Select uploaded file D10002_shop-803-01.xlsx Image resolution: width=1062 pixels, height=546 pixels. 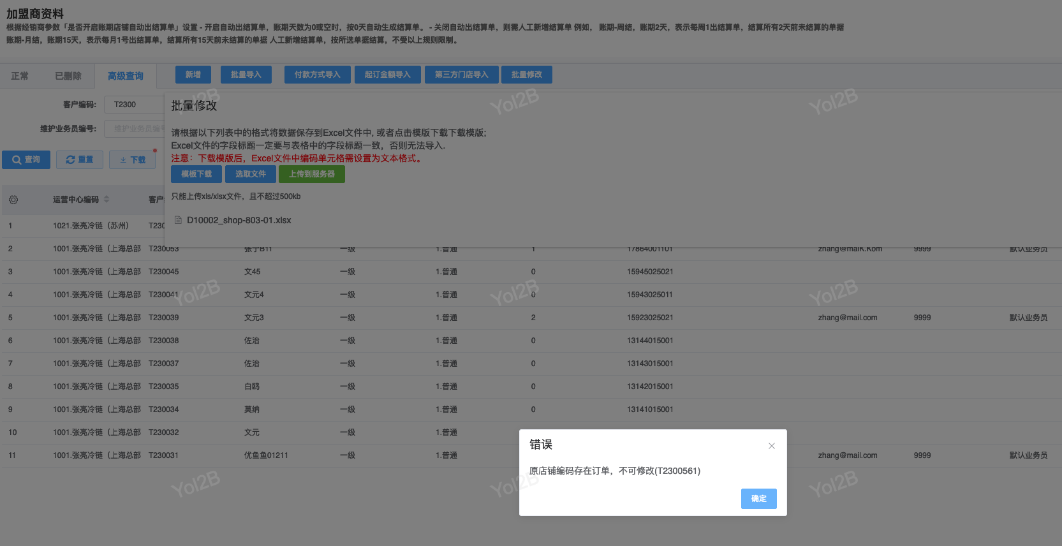click(x=239, y=220)
